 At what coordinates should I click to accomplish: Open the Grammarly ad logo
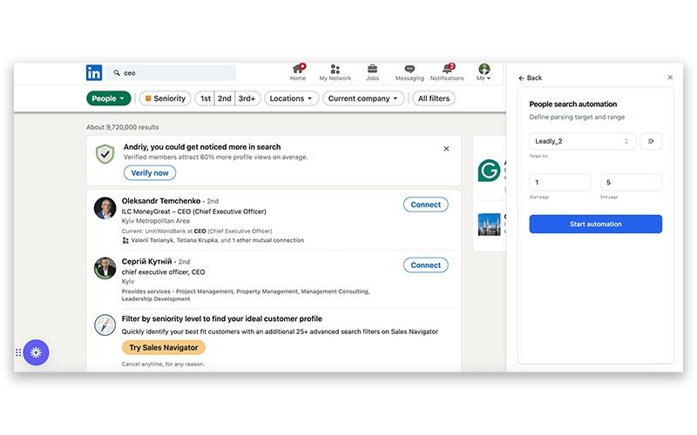tap(489, 171)
